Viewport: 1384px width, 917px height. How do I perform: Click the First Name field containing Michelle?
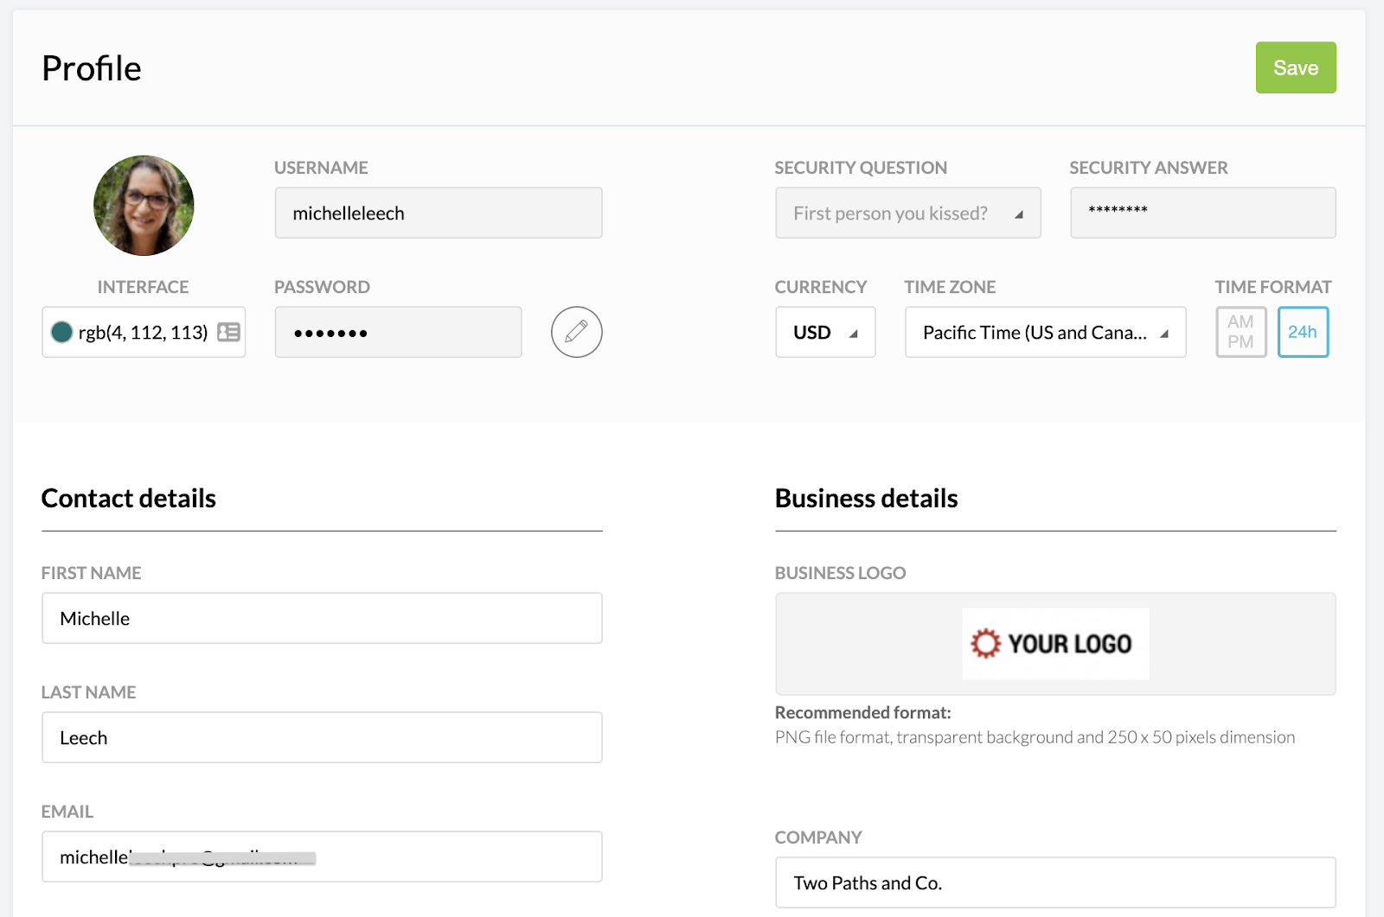[322, 619]
